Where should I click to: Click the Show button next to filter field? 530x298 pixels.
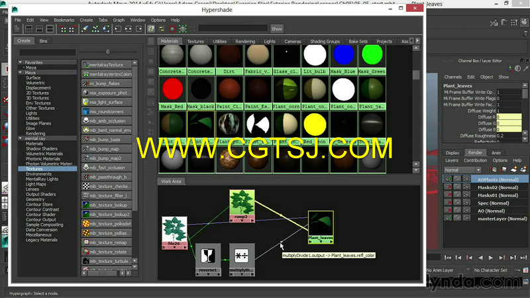tap(276, 29)
